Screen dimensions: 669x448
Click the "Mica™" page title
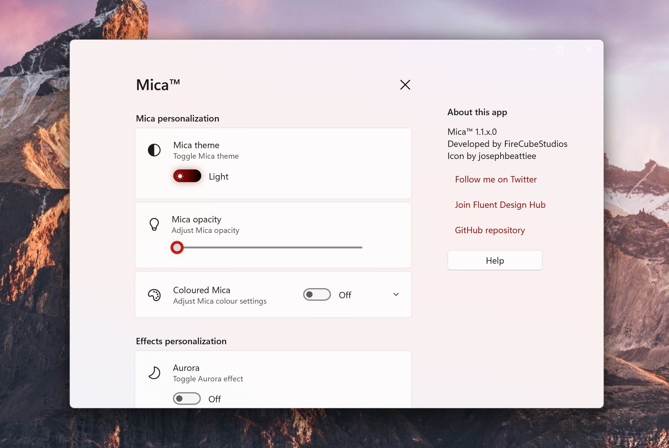(158, 85)
